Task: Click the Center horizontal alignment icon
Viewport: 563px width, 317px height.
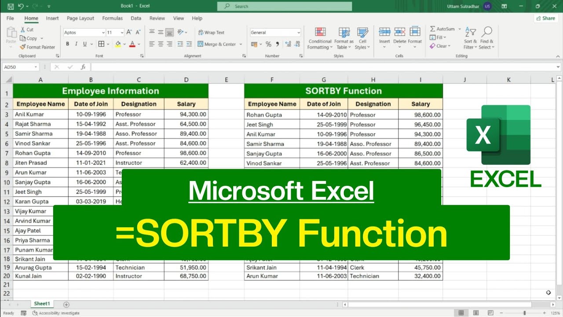Action: 161,44
